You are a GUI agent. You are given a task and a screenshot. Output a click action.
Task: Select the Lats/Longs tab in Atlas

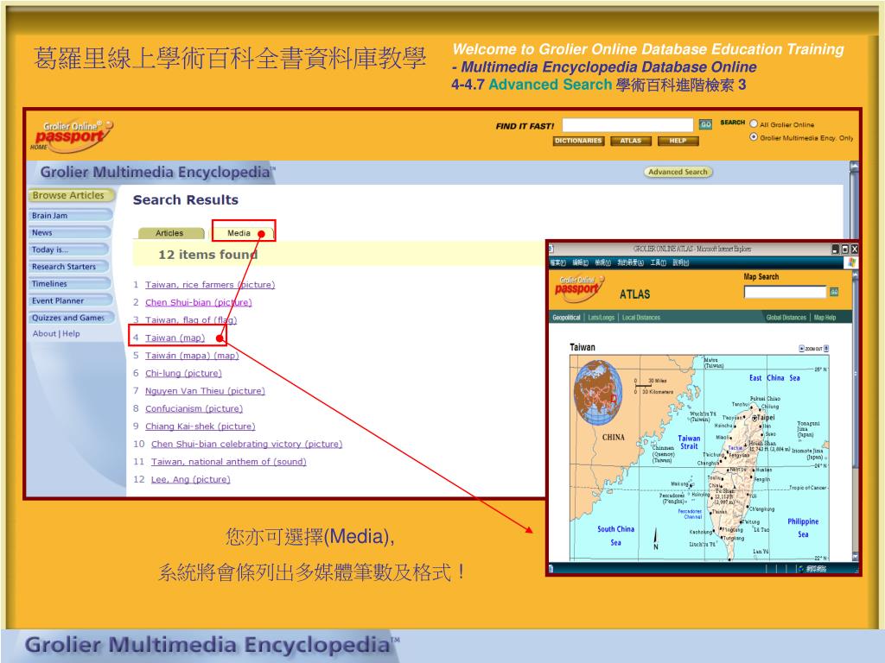pyautogui.click(x=602, y=318)
